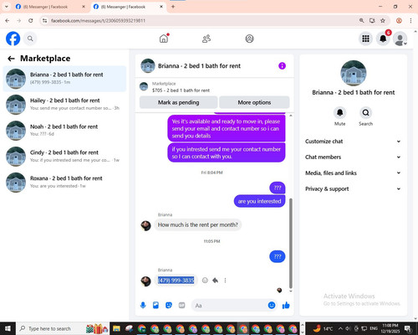Screen dimensions: 418x335
Task: React to the phone number message with emoji
Action: click(x=205, y=281)
